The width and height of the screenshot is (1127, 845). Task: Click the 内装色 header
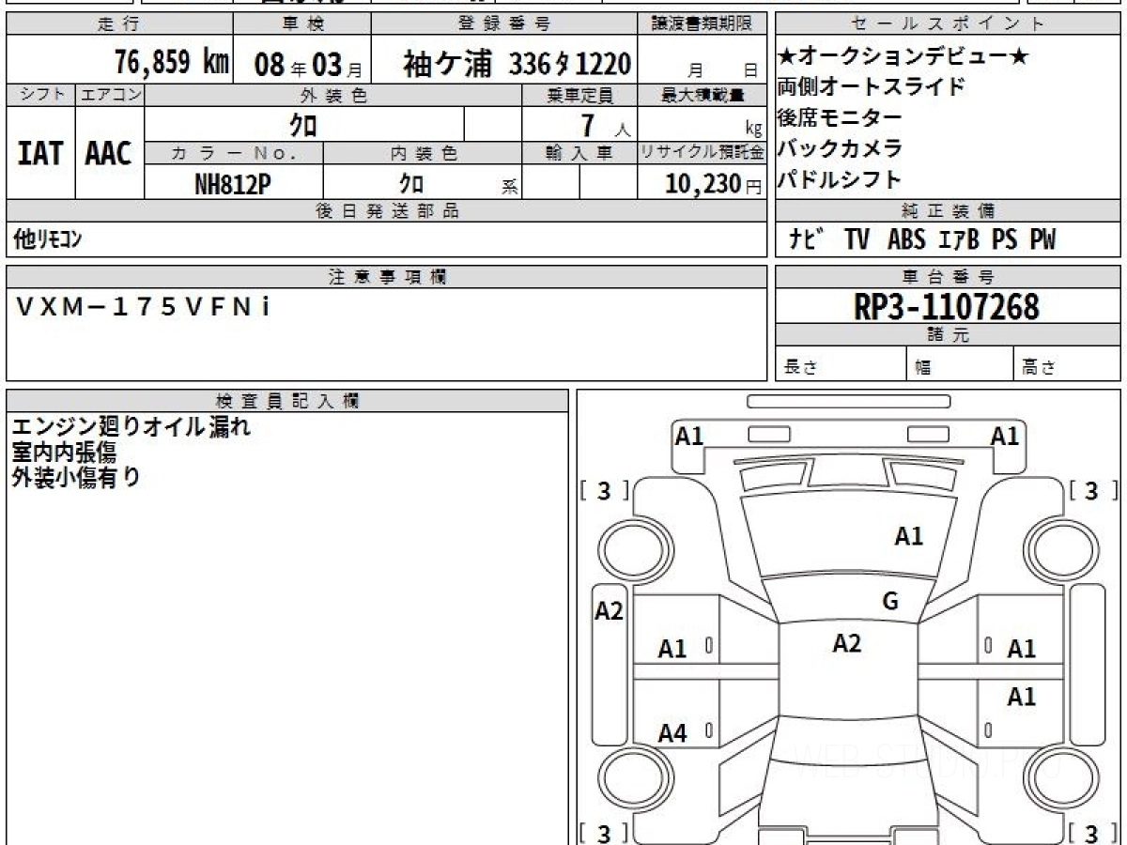[423, 153]
